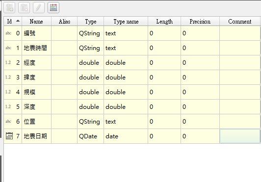Viewport: 261px width, 182px height.
Task: Click the QDate type cell
Action: 91,136
